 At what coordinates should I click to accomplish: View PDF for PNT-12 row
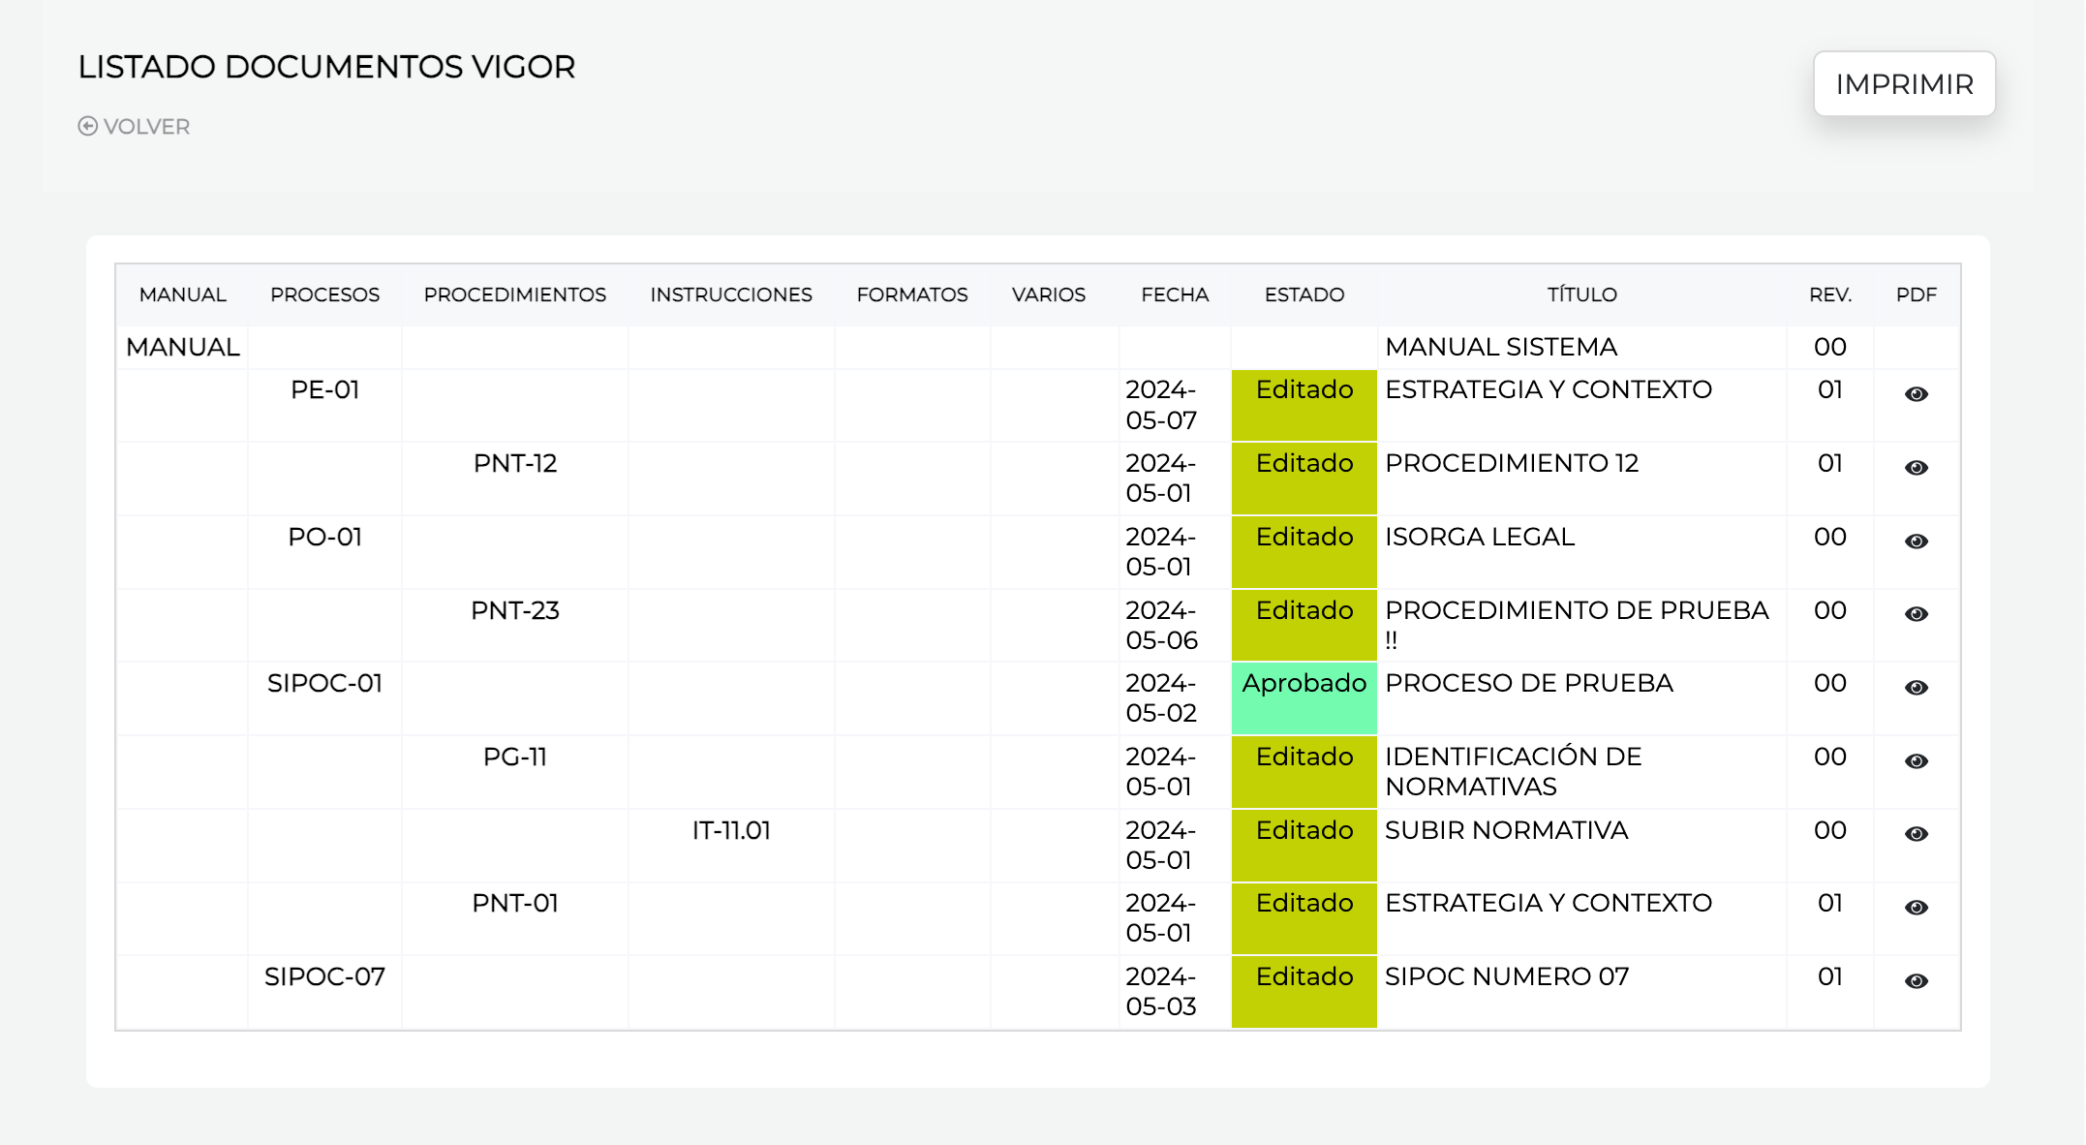click(x=1916, y=468)
